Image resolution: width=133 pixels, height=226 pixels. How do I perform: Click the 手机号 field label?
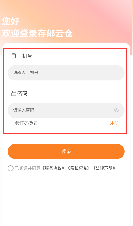click(x=25, y=56)
